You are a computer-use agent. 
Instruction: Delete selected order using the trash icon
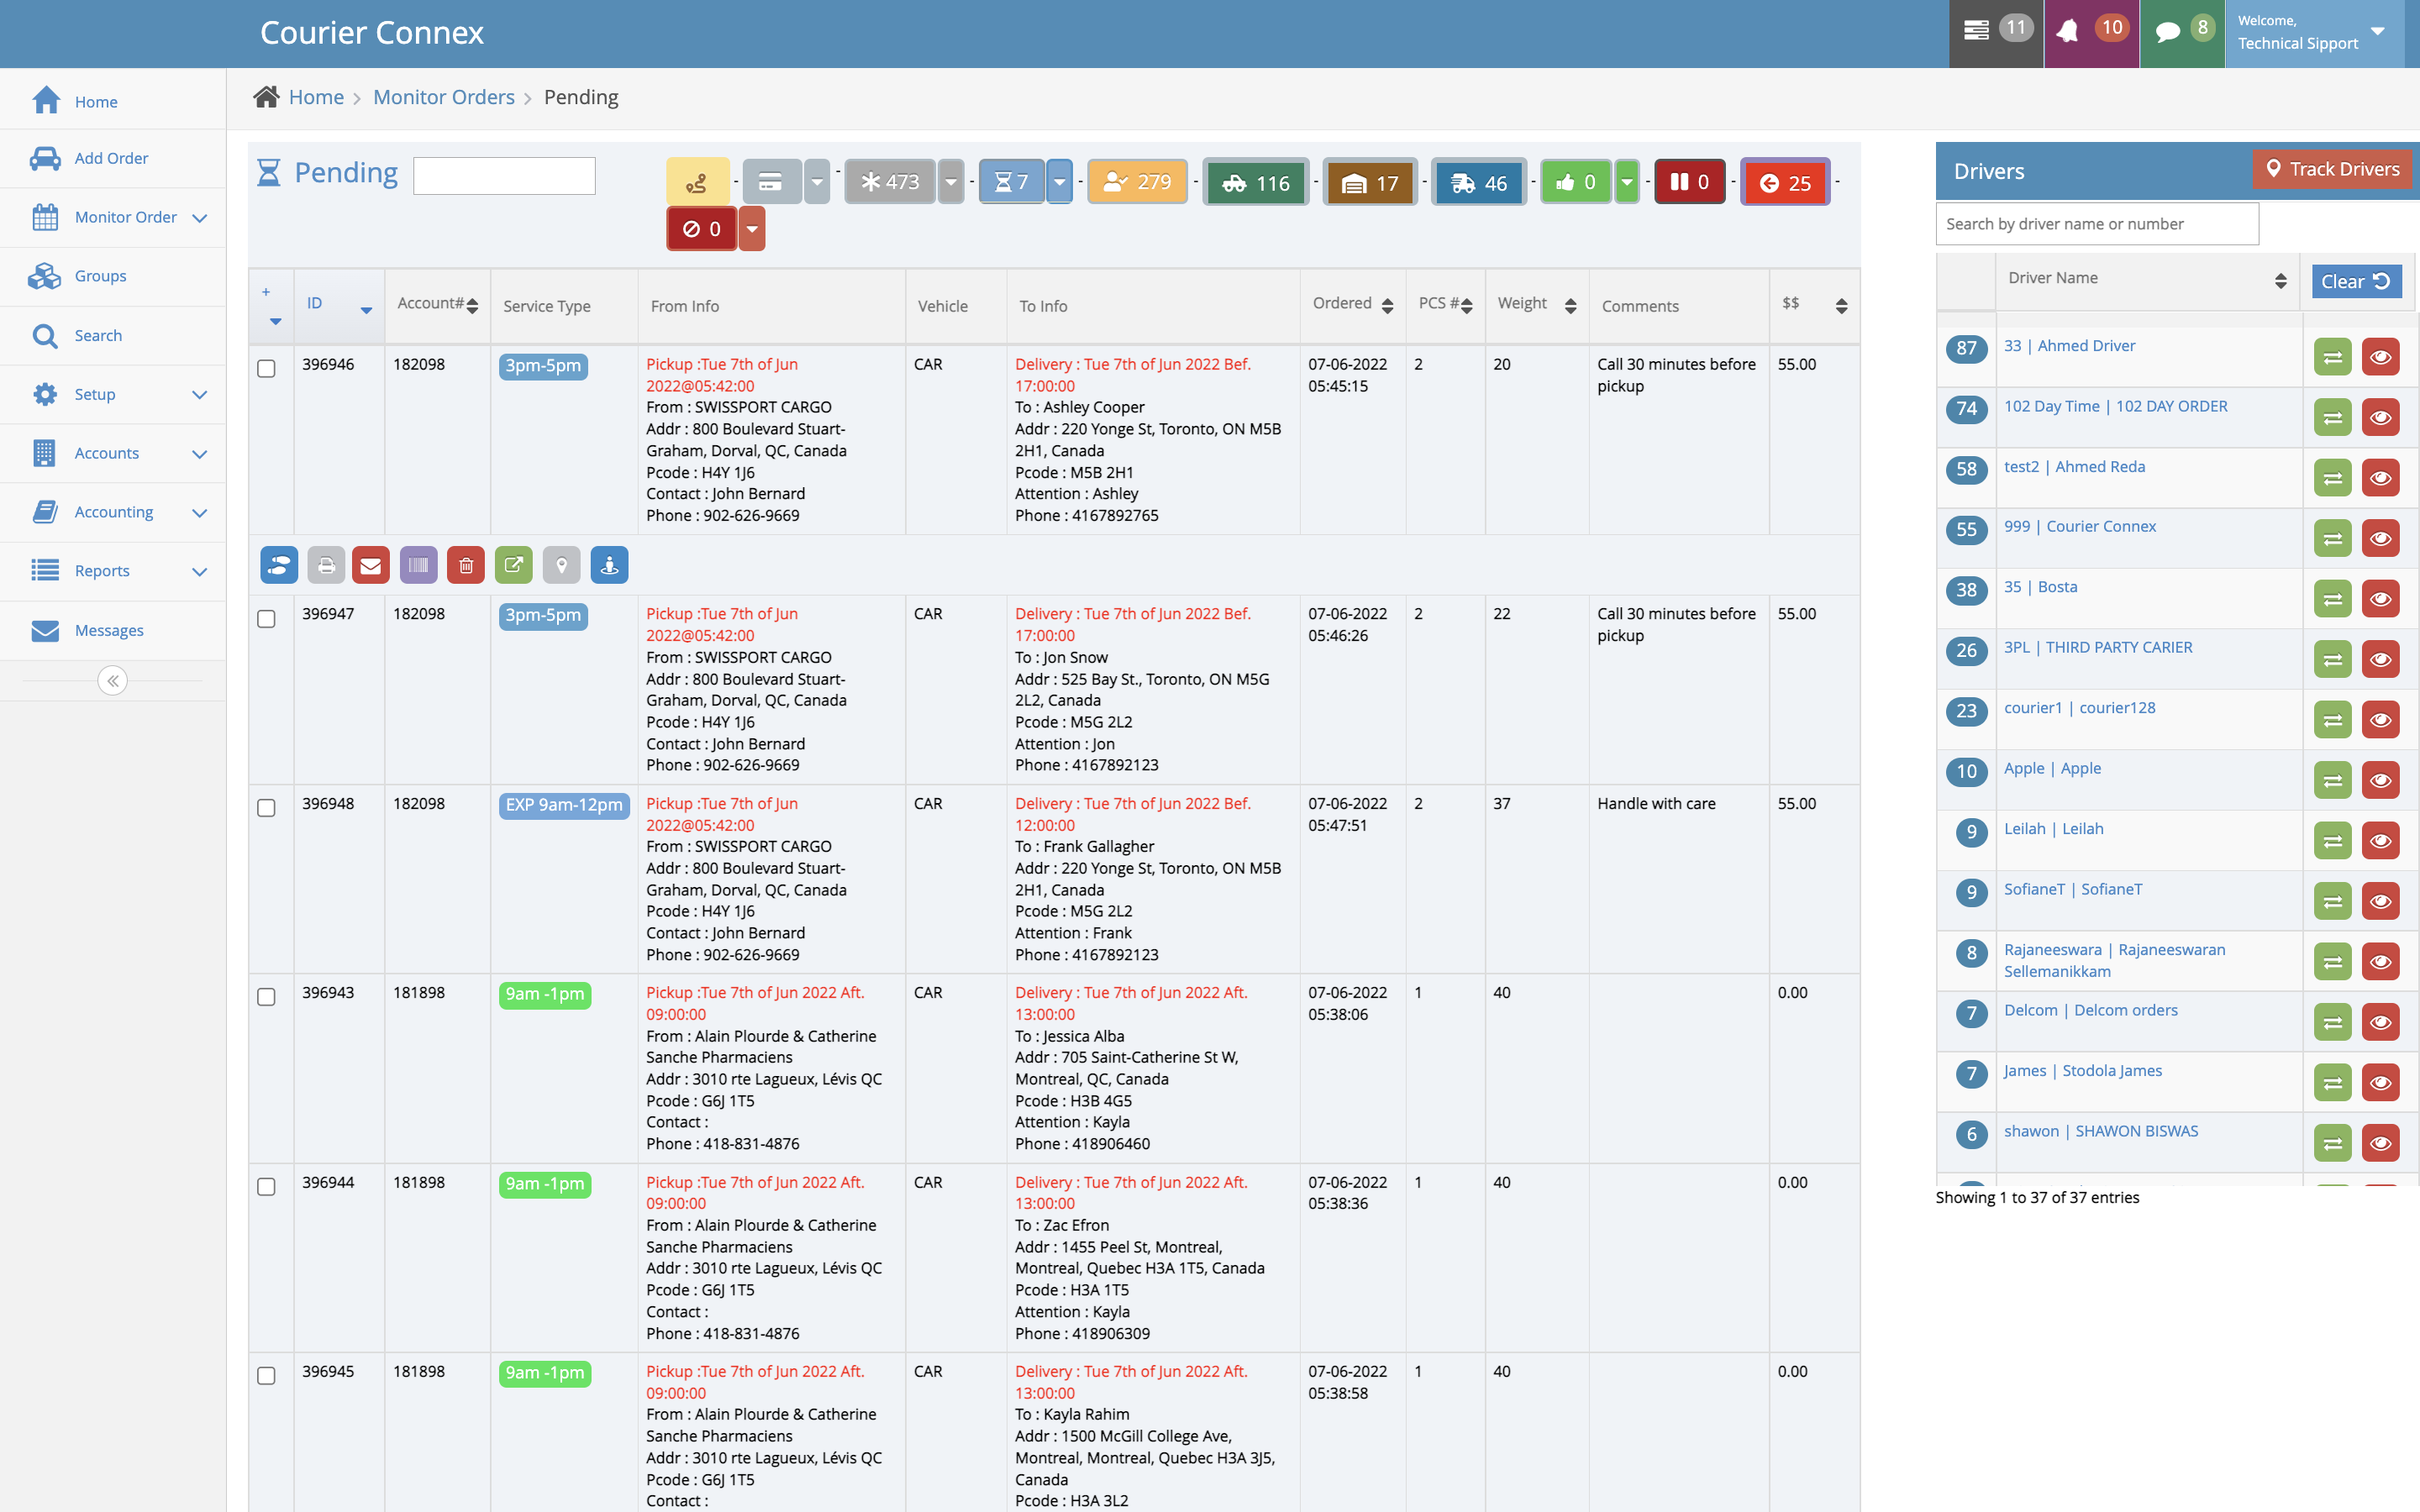(466, 565)
